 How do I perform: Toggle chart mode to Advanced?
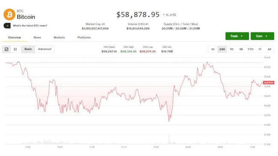pos(44,49)
